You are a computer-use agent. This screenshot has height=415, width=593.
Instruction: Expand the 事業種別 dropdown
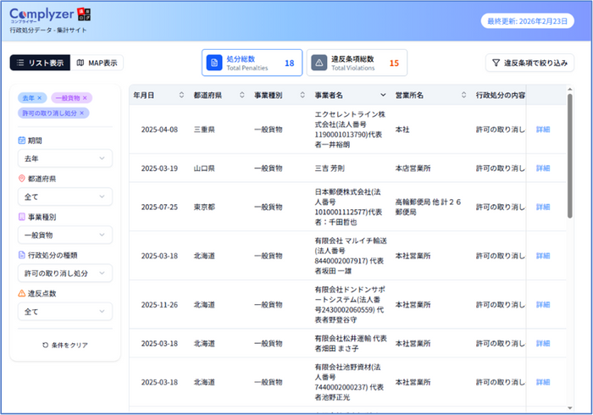(x=64, y=235)
